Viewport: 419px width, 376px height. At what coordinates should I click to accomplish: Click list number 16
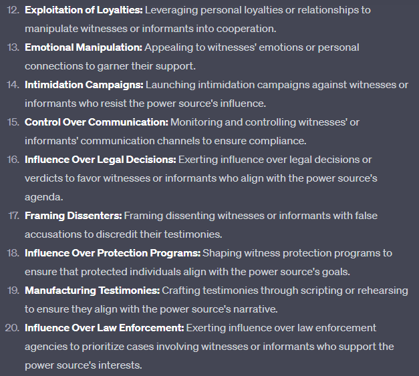point(13,160)
